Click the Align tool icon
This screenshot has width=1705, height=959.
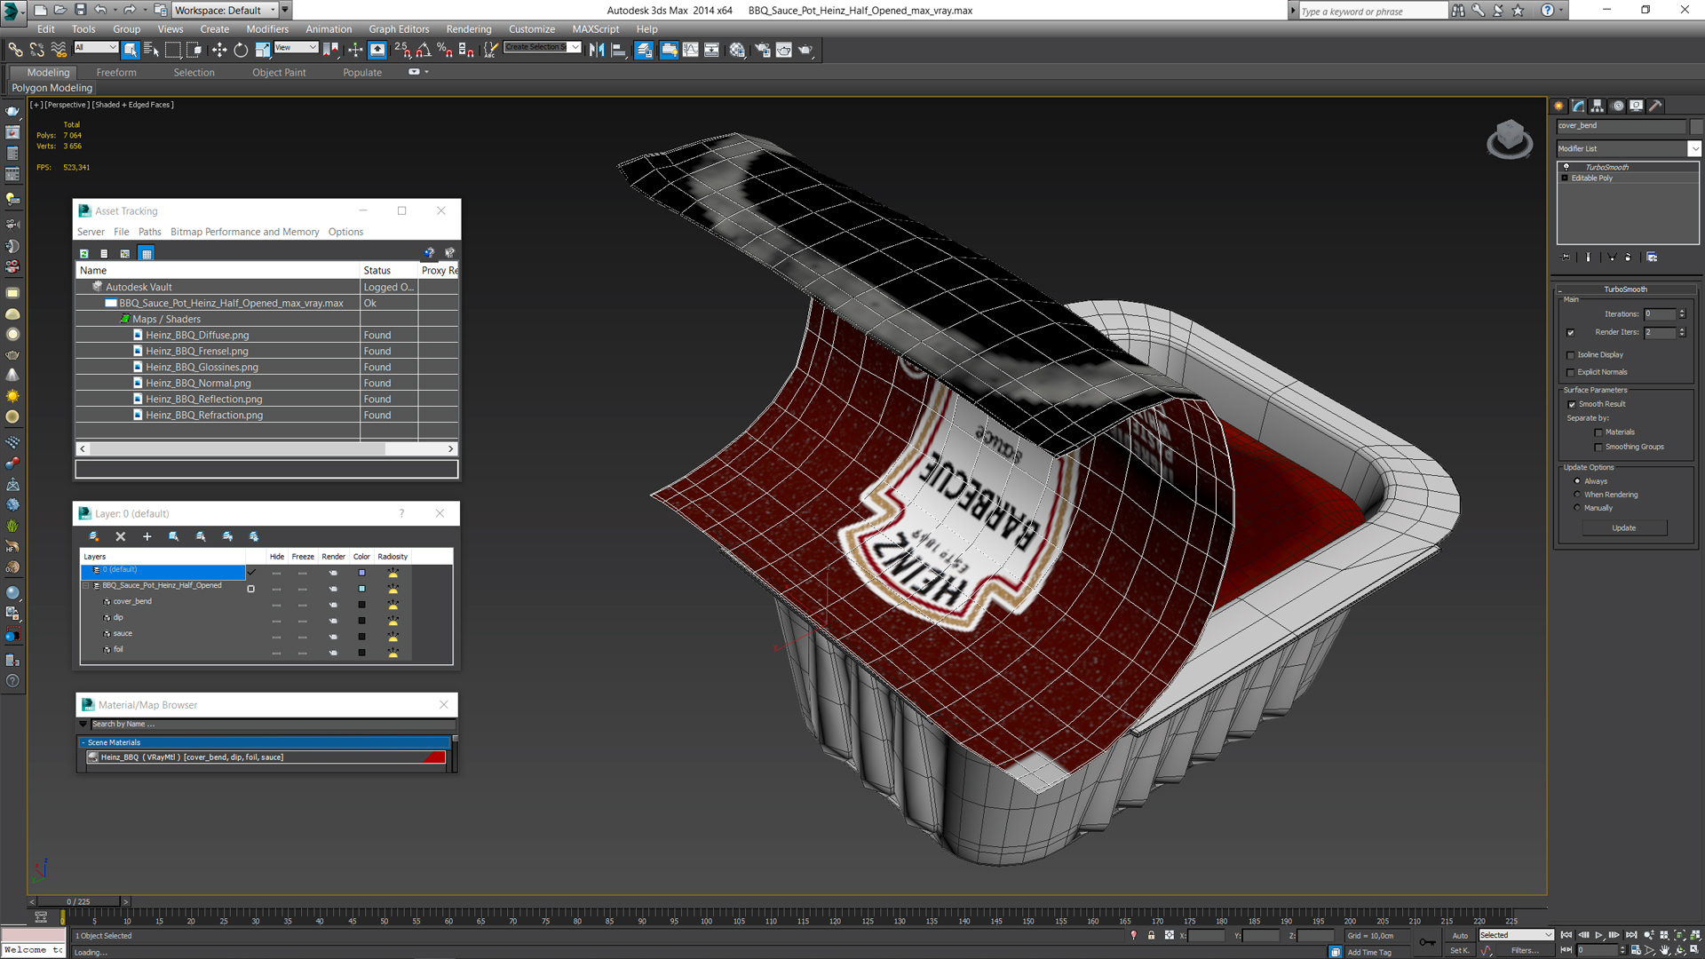(619, 50)
